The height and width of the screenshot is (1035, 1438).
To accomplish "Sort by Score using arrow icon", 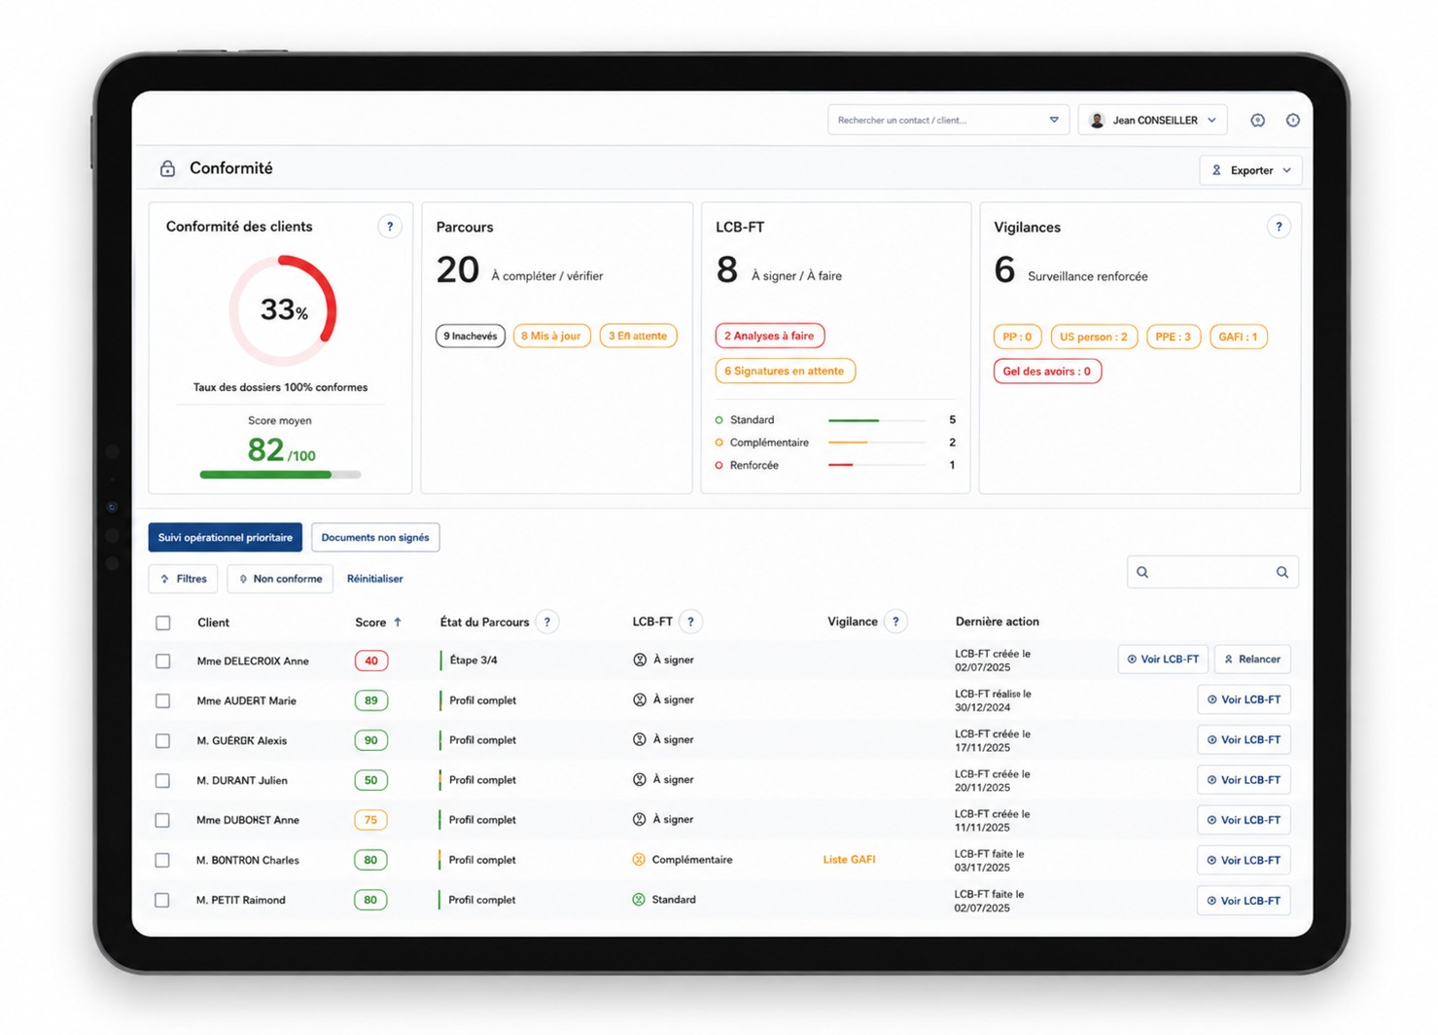I will point(398,622).
